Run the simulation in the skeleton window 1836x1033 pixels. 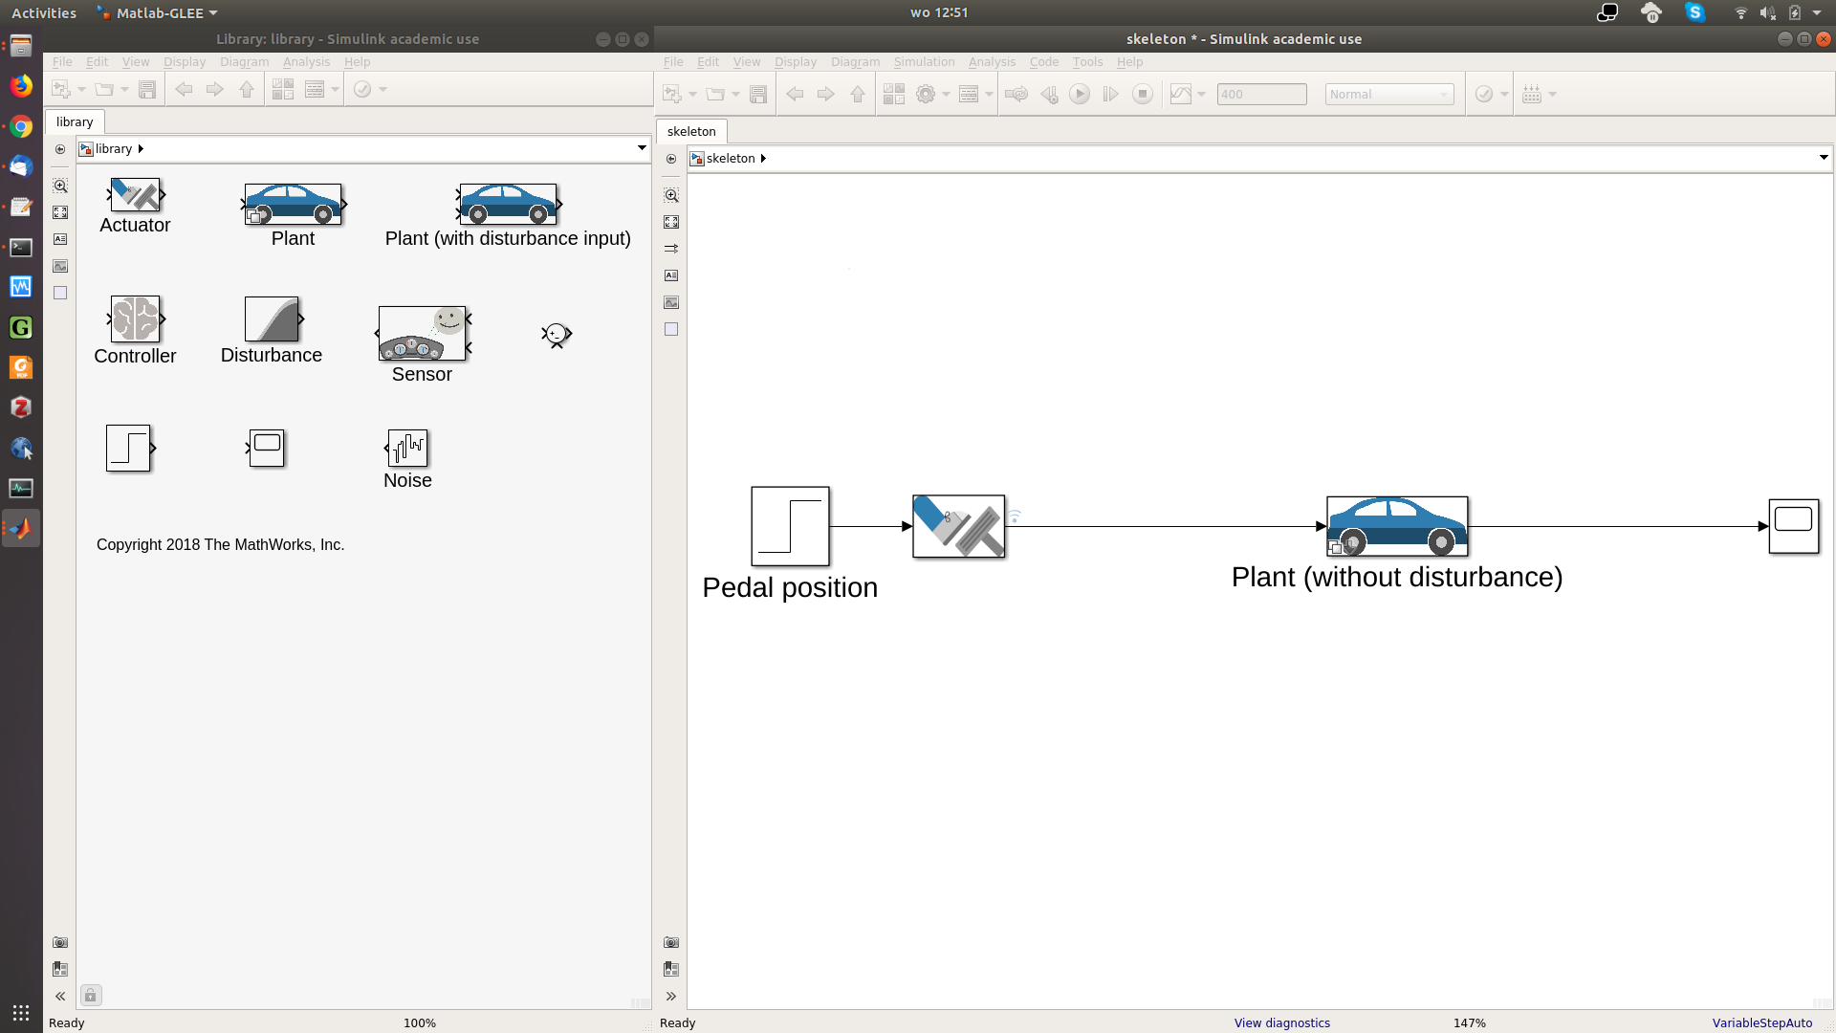[1080, 94]
